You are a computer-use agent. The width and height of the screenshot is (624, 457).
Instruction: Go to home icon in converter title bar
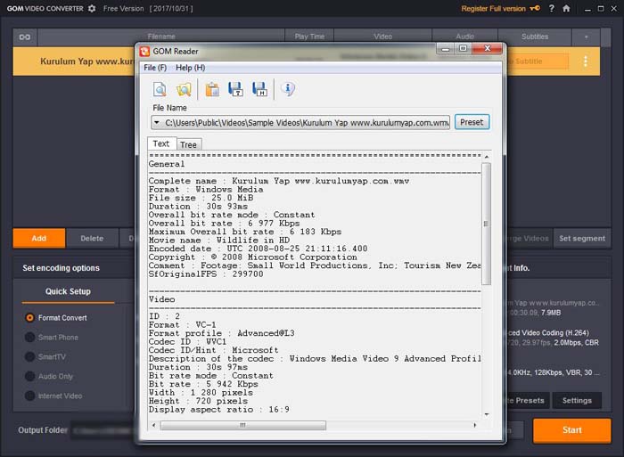pyautogui.click(x=566, y=8)
